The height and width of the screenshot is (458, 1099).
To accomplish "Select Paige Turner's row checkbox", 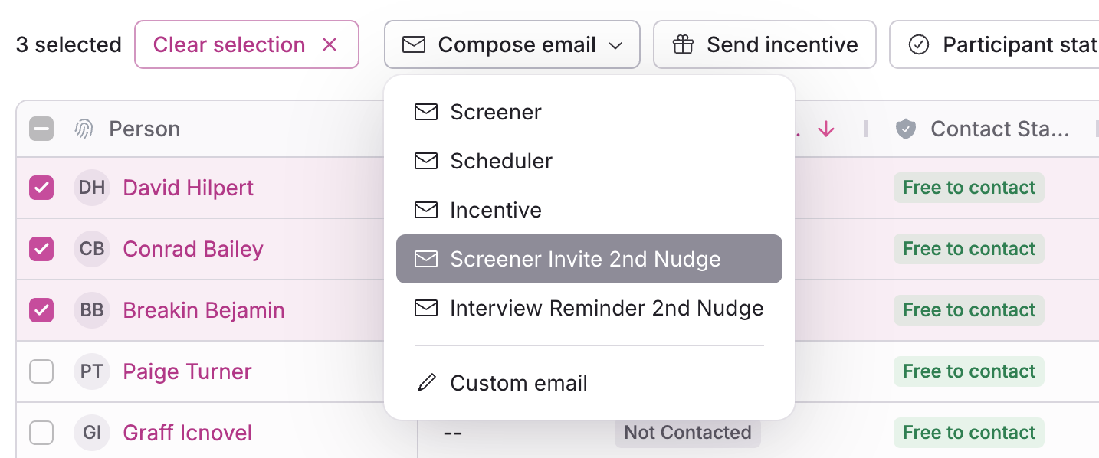I will tap(41, 371).
